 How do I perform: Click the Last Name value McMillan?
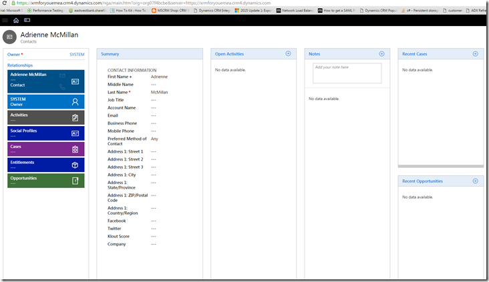tap(160, 93)
